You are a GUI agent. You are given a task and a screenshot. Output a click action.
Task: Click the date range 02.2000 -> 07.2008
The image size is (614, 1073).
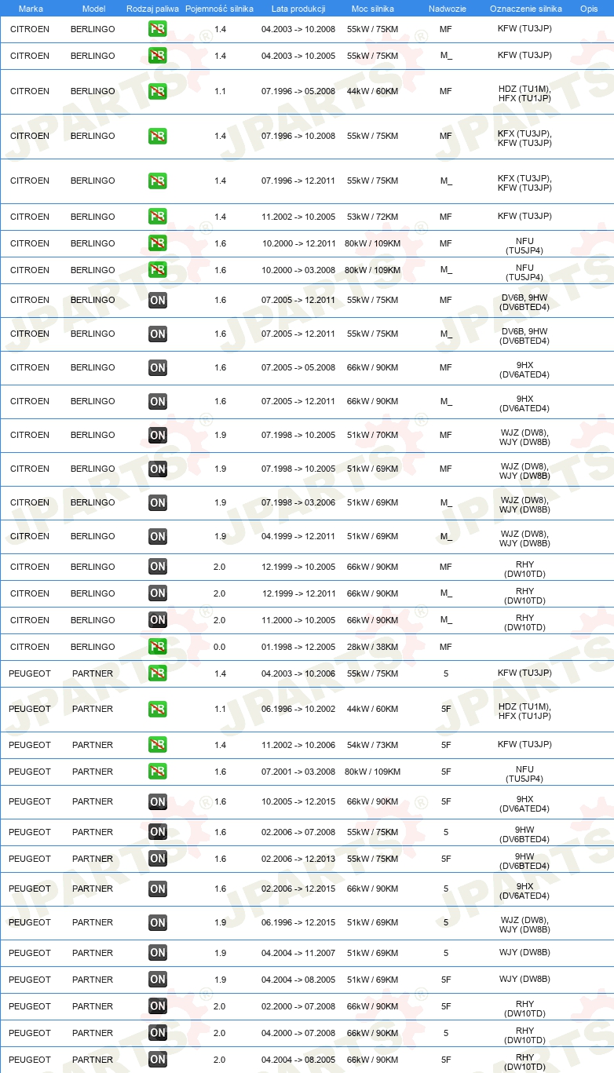(x=298, y=1006)
